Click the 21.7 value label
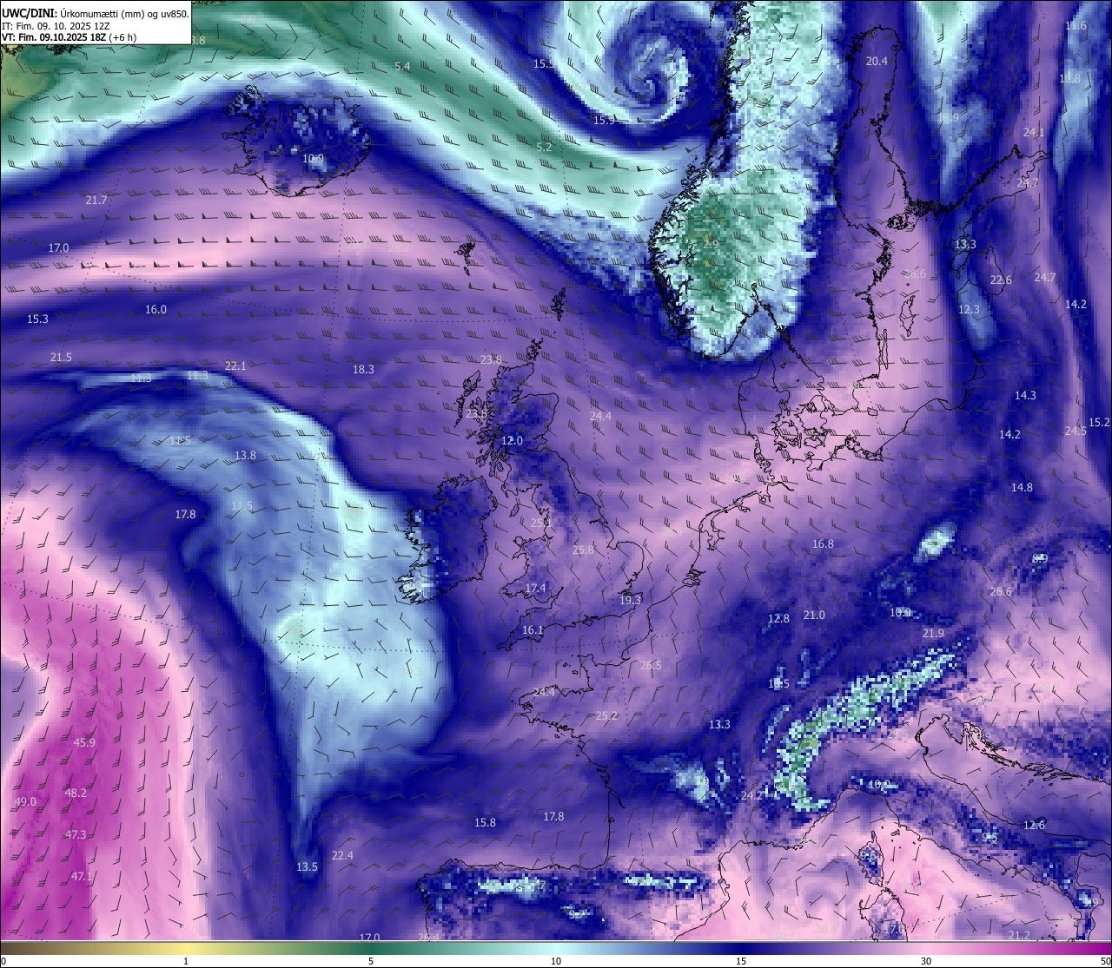Viewport: 1112px width, 968px height. click(96, 200)
